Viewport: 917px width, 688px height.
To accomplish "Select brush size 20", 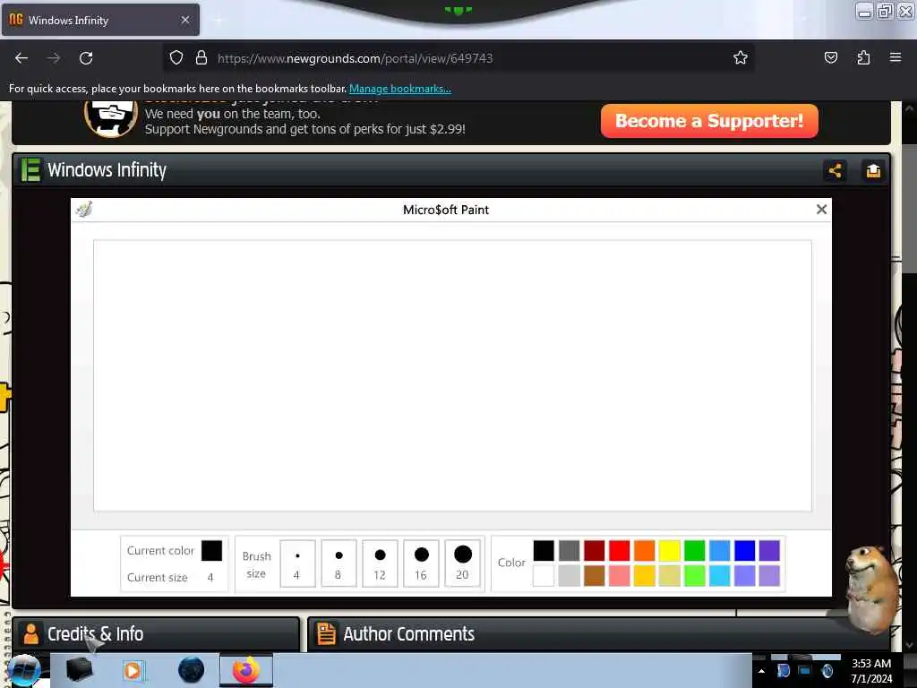I will tap(463, 563).
